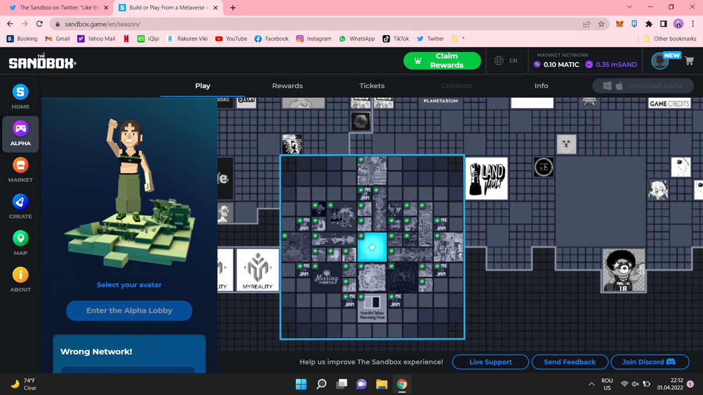Open File Explorer from the taskbar

pyautogui.click(x=382, y=384)
